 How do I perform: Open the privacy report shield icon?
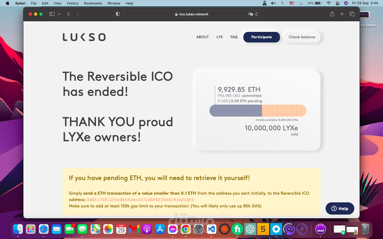pyautogui.click(x=118, y=14)
